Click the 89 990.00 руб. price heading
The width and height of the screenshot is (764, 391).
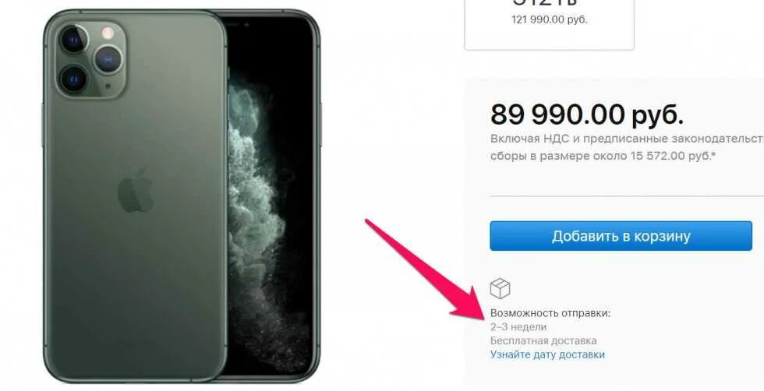pyautogui.click(x=586, y=114)
